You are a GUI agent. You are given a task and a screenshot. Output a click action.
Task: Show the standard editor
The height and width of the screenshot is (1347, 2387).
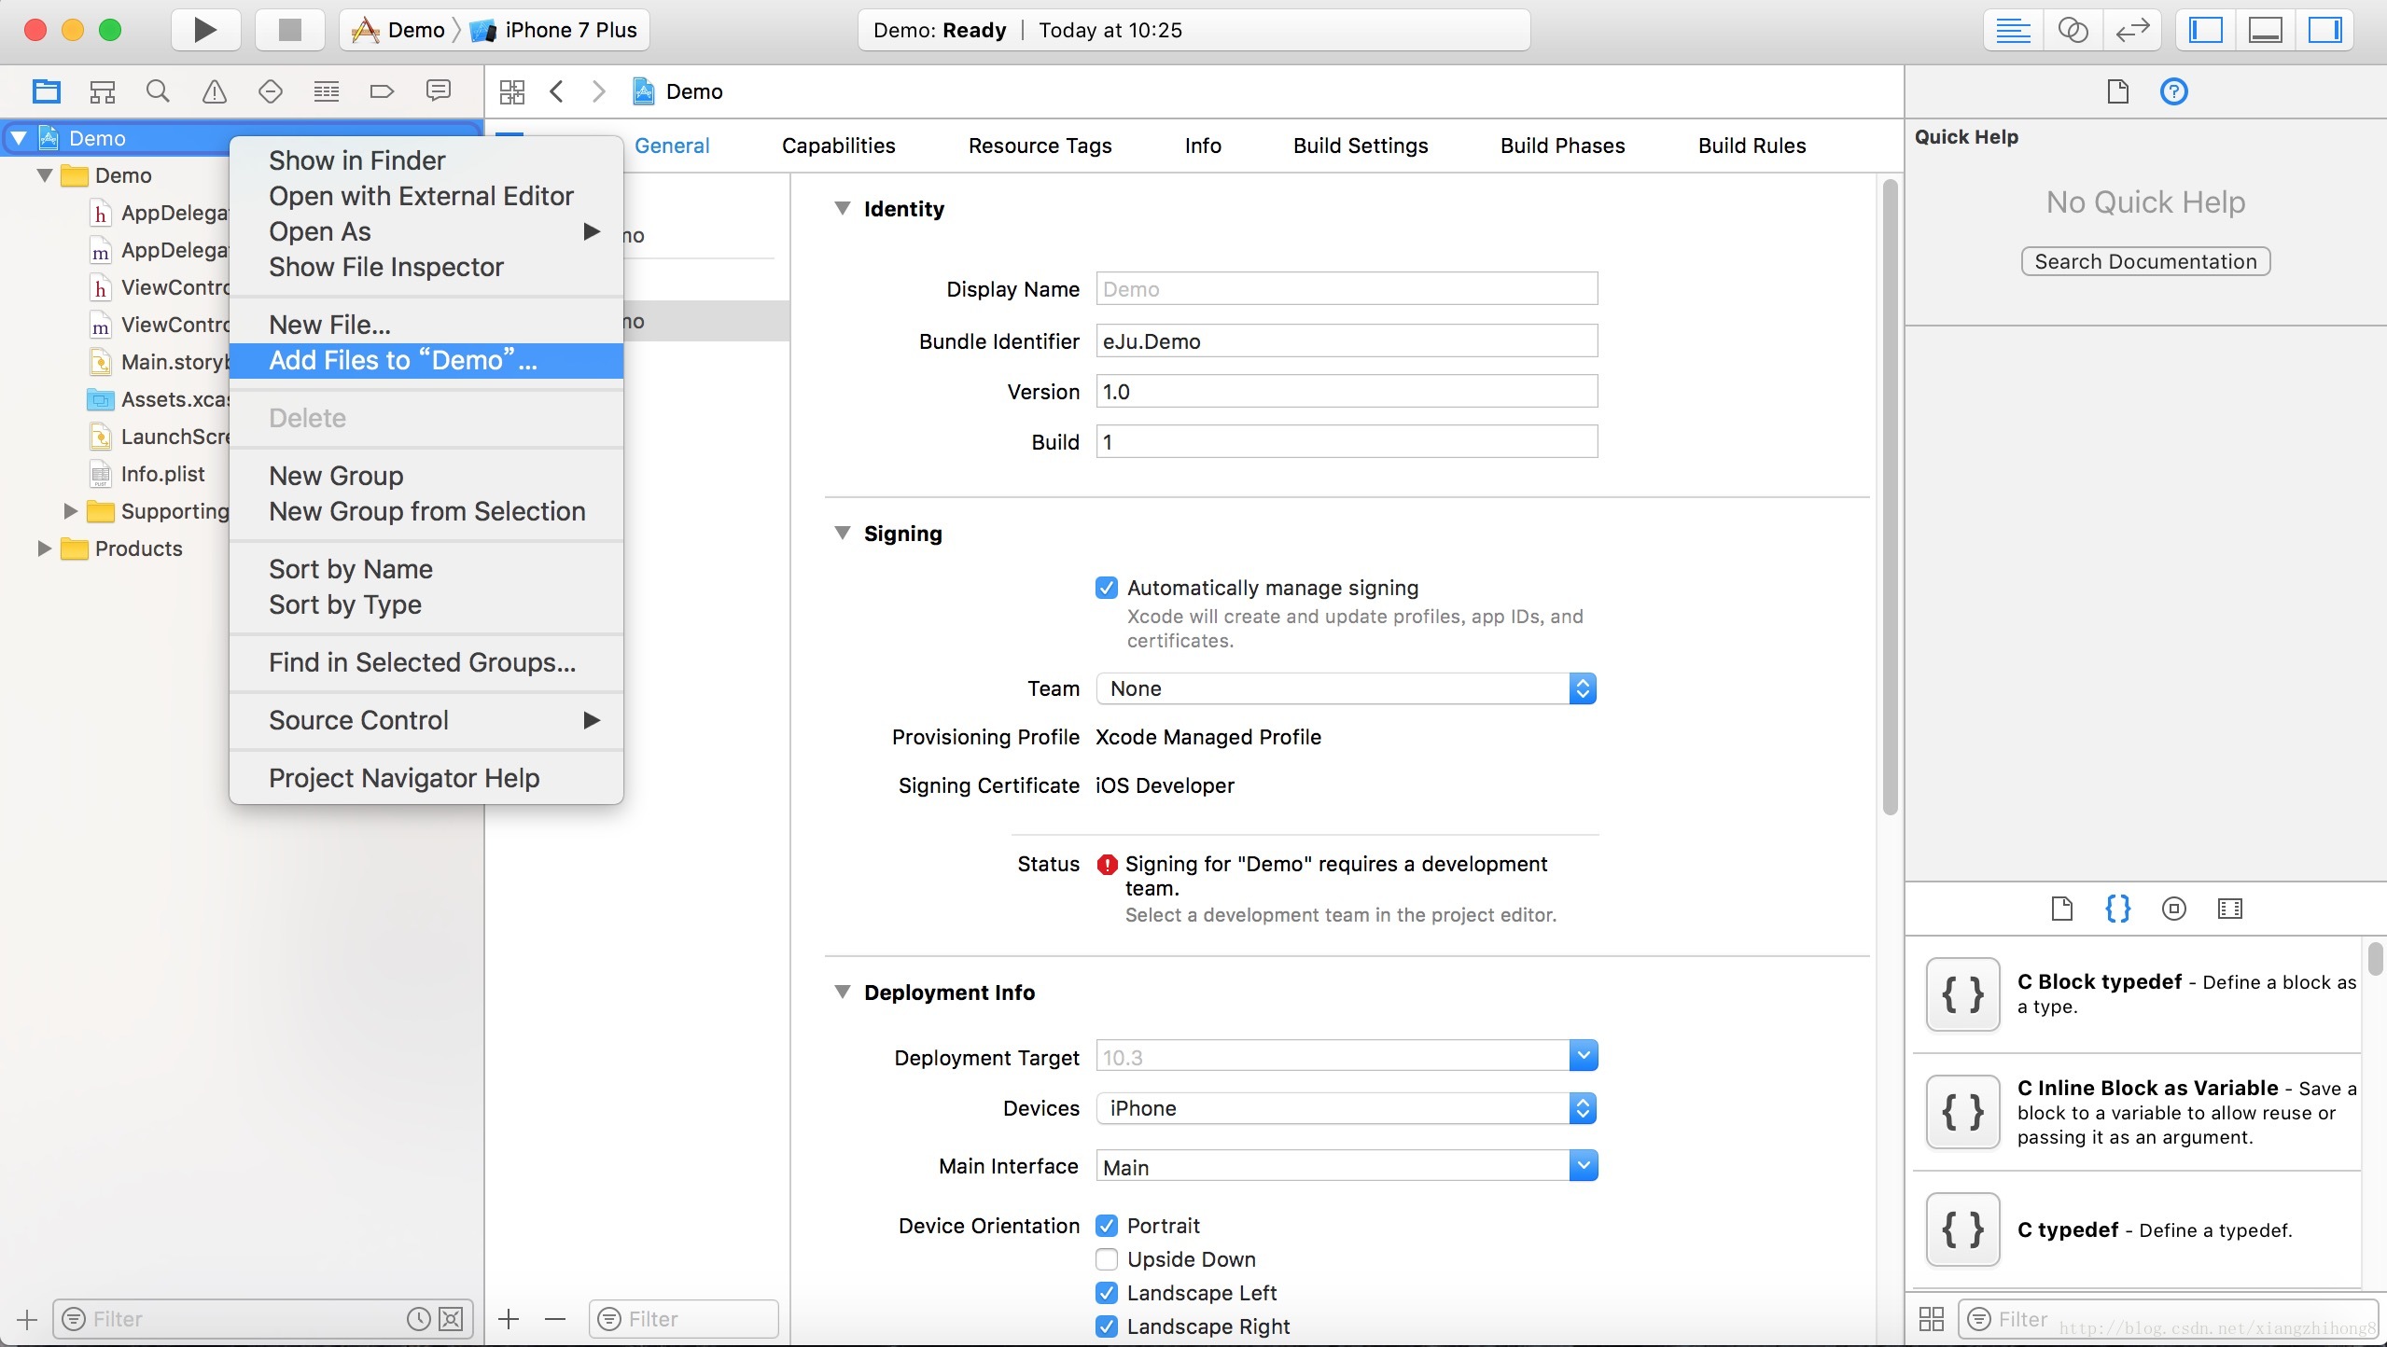point(2013,30)
